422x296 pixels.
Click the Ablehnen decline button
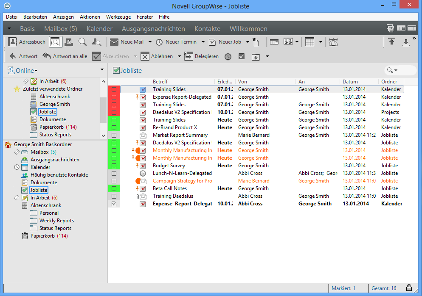coord(157,56)
